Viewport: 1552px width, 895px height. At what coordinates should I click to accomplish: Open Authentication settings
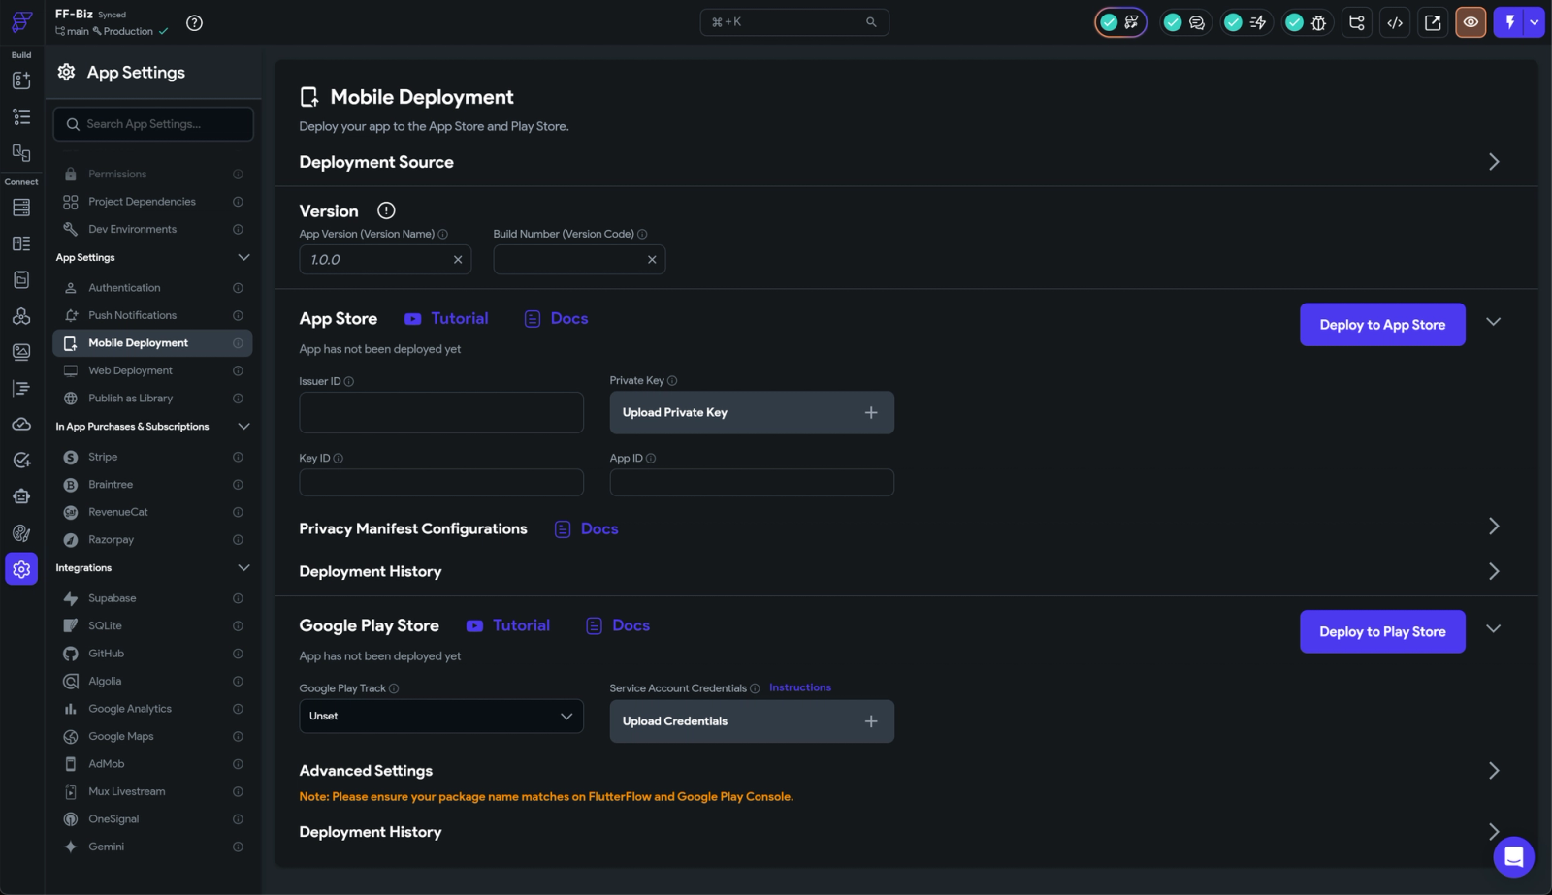tap(152, 288)
